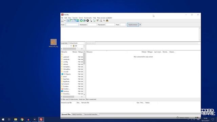This screenshot has height=122, width=217.
Task: Toggle the local directory tree display
Action: [x=71, y=21]
